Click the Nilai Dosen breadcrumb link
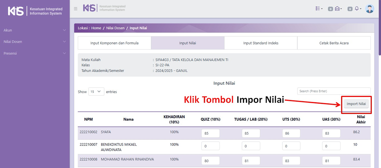The height and width of the screenshot is (168, 381). pos(115,28)
